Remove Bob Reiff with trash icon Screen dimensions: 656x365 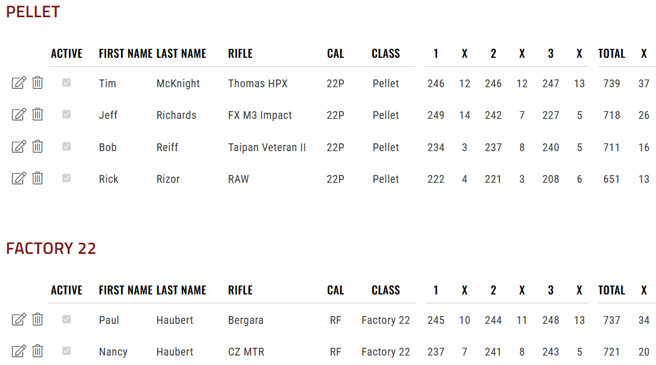click(38, 147)
